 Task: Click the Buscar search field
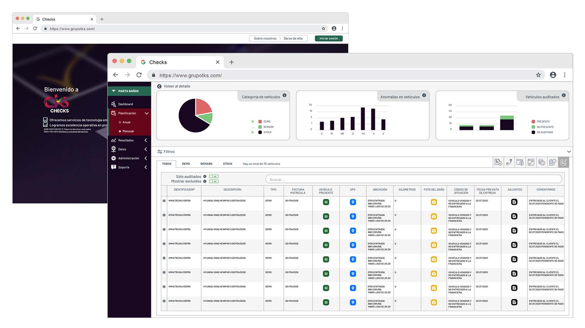pyautogui.click(x=413, y=179)
